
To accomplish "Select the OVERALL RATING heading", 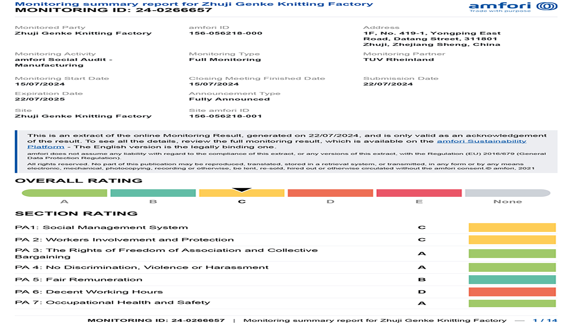I will (79, 181).
